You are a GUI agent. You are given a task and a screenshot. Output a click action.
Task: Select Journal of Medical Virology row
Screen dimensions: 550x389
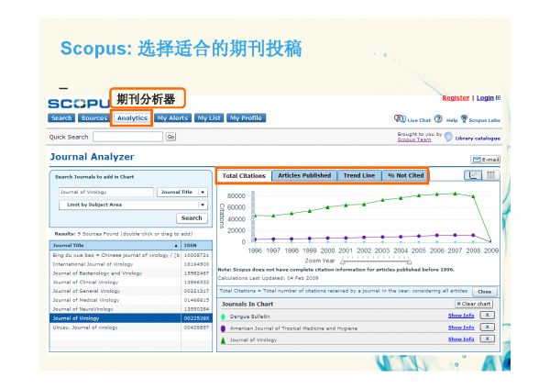tap(131, 300)
